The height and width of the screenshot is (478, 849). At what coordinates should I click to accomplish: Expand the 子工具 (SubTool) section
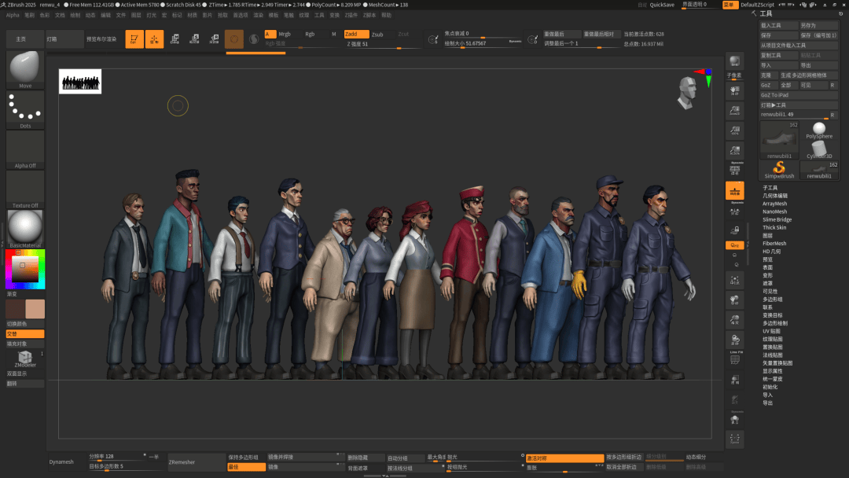pyautogui.click(x=770, y=188)
